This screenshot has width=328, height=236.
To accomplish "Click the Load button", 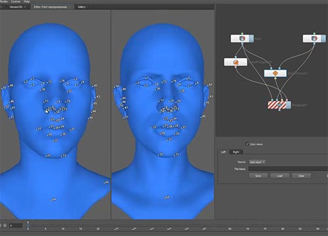I will 279,176.
